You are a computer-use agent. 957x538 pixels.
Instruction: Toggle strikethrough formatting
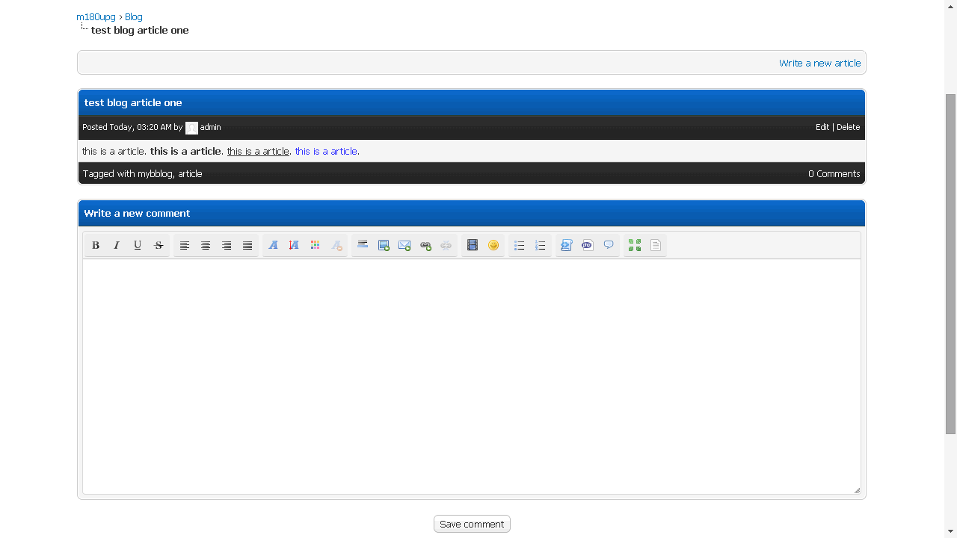(159, 245)
